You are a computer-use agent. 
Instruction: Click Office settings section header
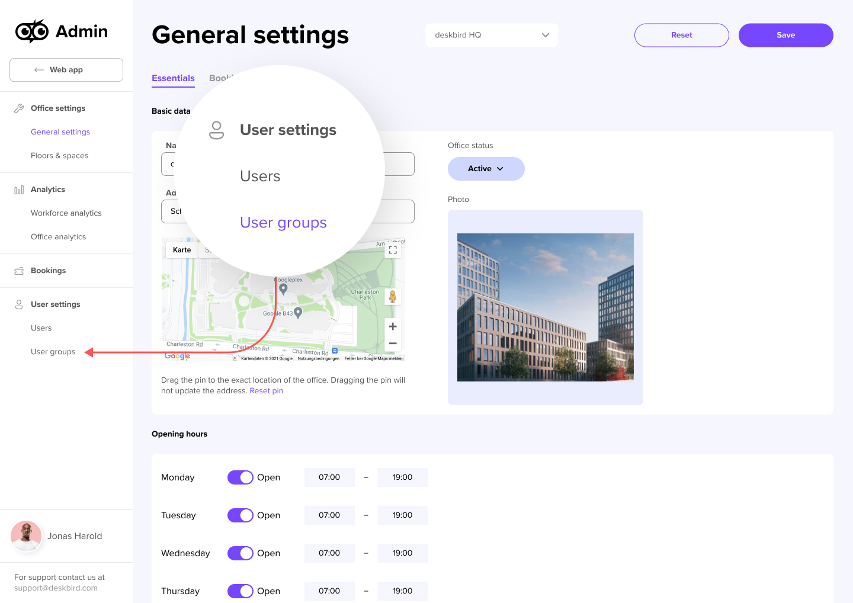58,108
